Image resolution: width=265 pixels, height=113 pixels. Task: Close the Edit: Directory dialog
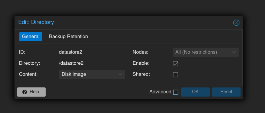pyautogui.click(x=236, y=23)
